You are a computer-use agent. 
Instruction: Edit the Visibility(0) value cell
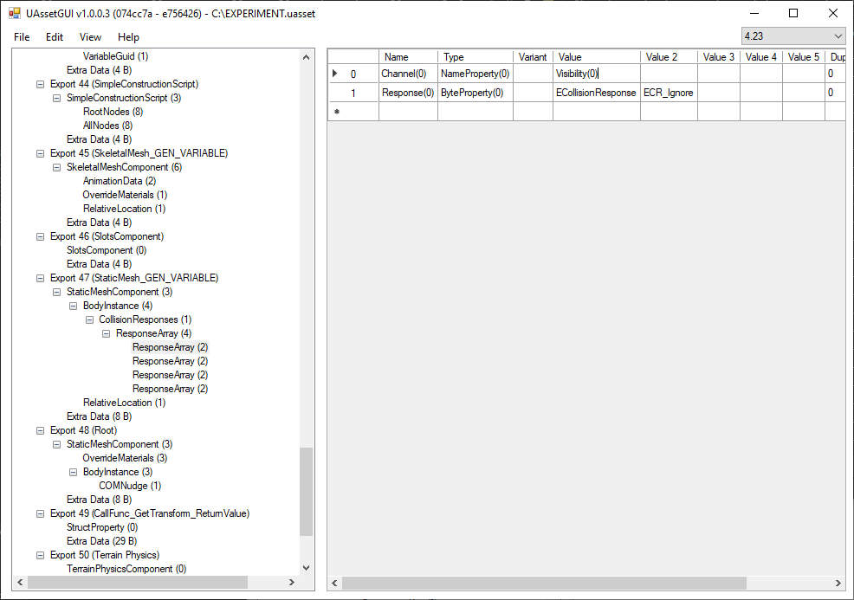597,74
